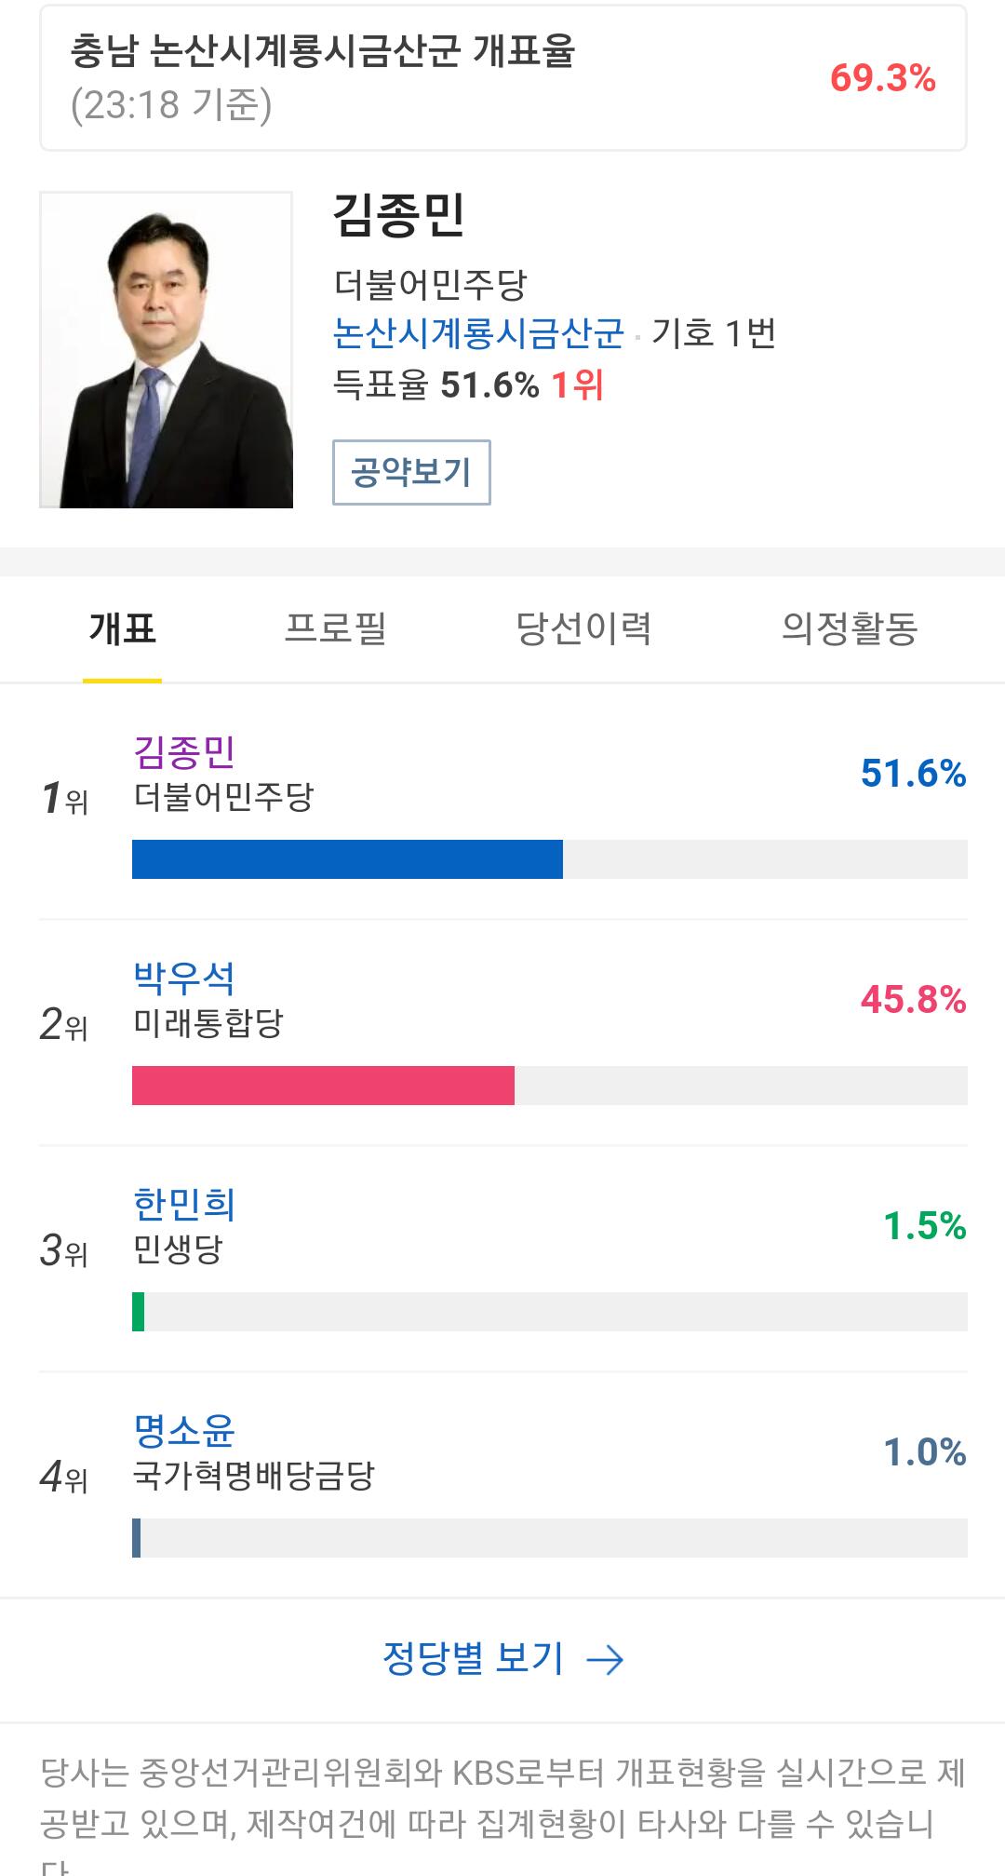Image resolution: width=1005 pixels, height=1876 pixels.
Task: Click candidate name 김종민 in results list
Action: 184,751
